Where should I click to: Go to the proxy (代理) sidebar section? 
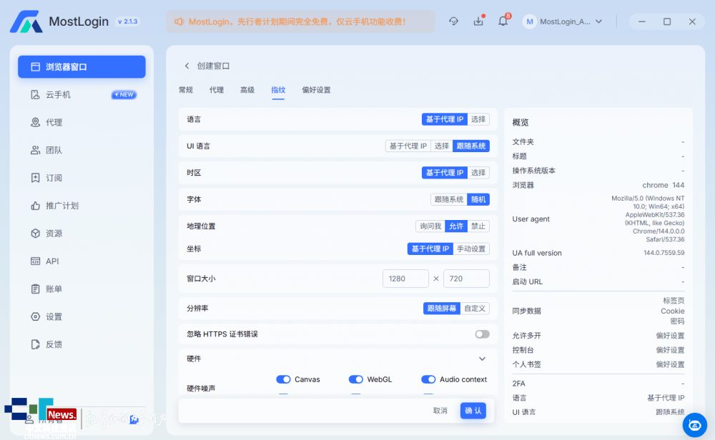click(x=54, y=123)
